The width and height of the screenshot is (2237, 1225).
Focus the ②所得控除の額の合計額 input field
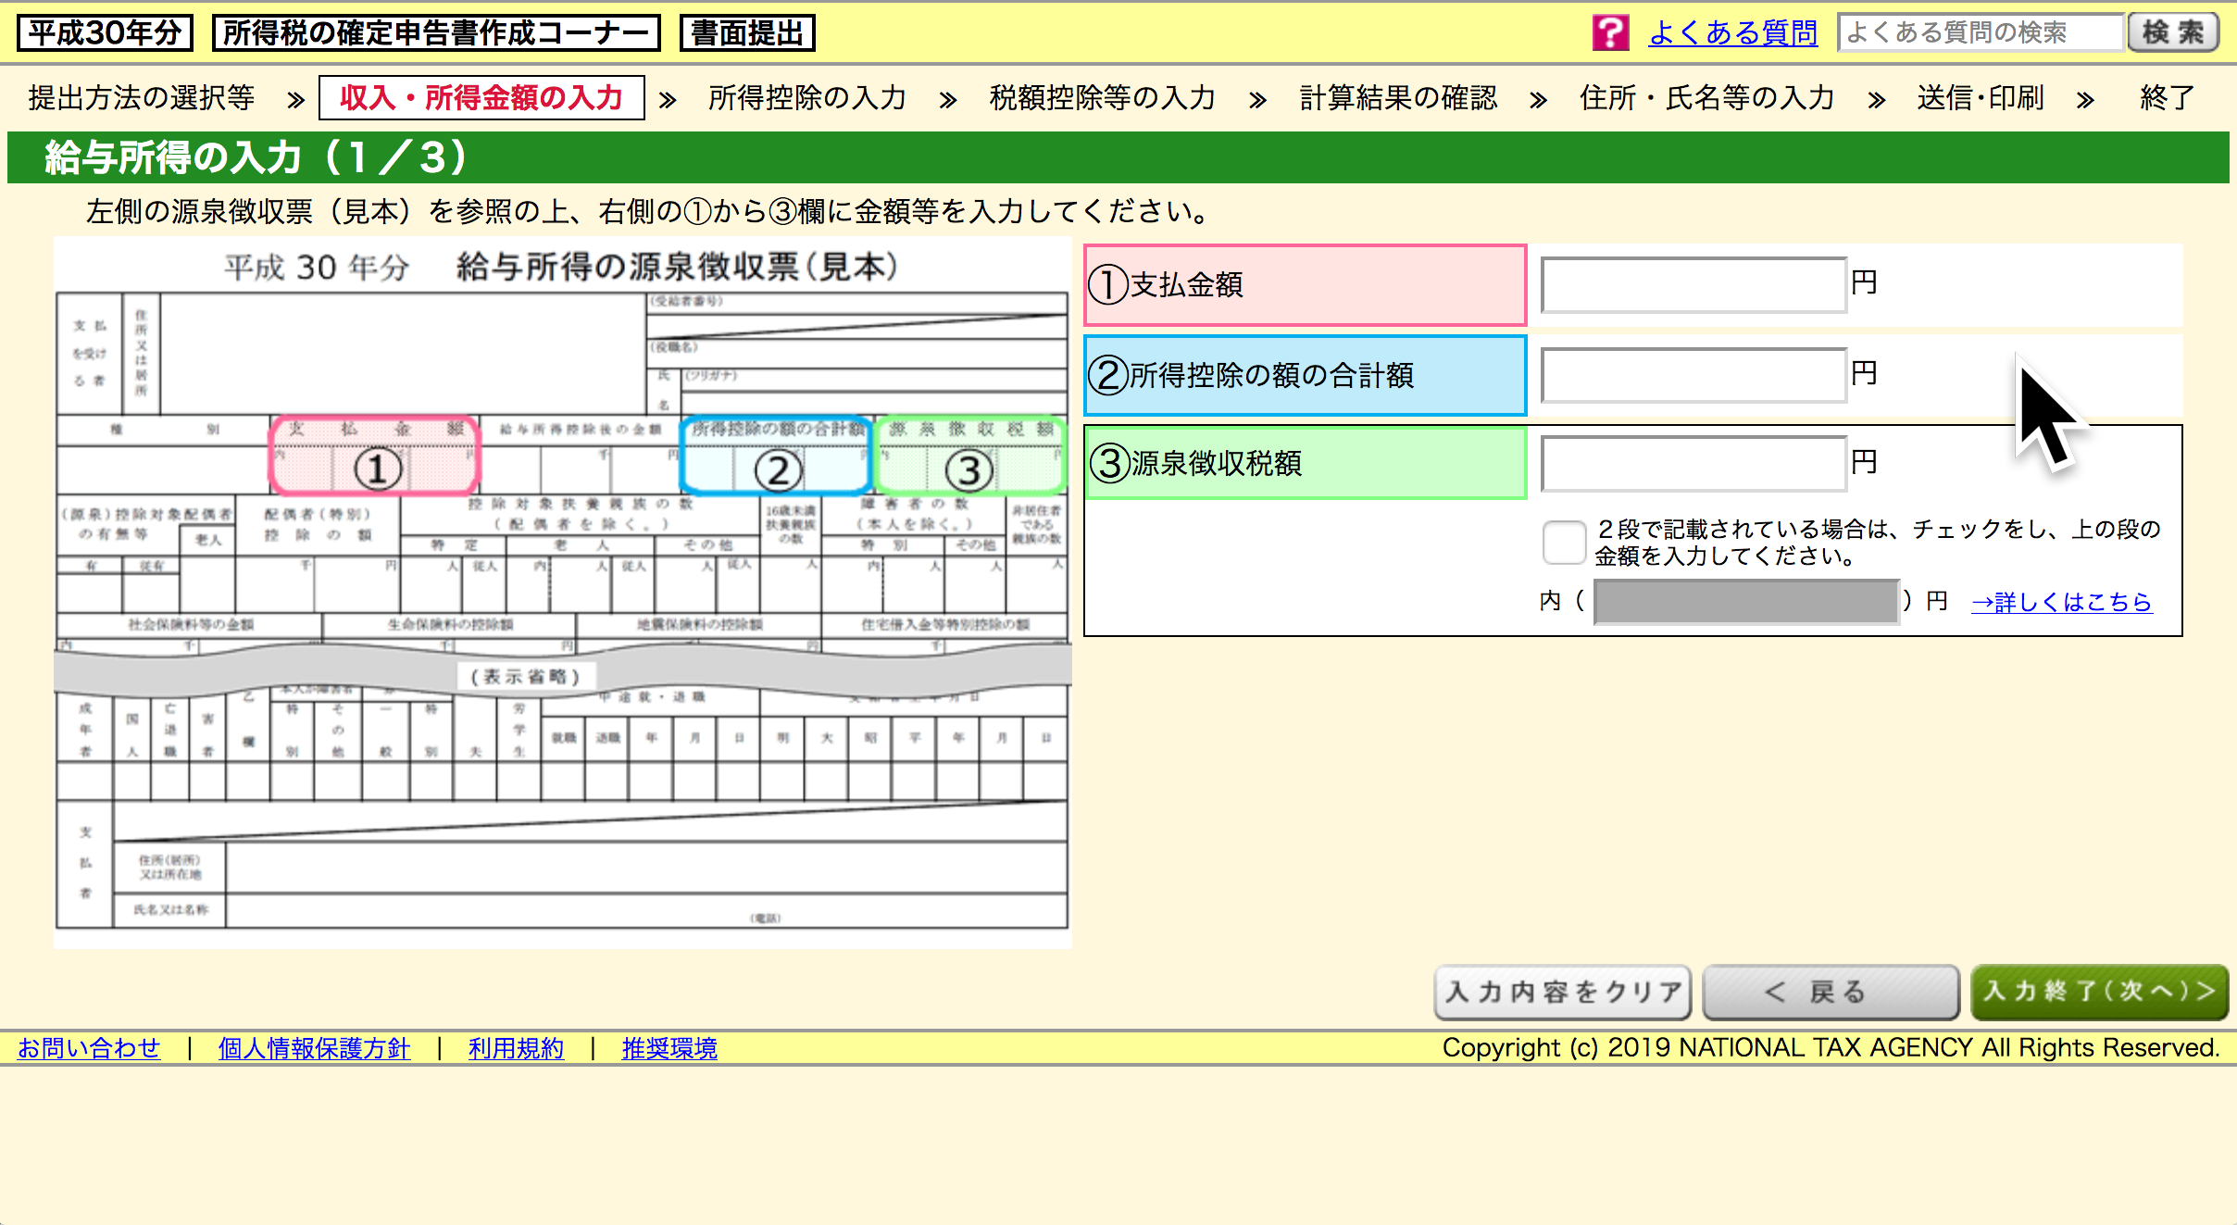pyautogui.click(x=1693, y=375)
